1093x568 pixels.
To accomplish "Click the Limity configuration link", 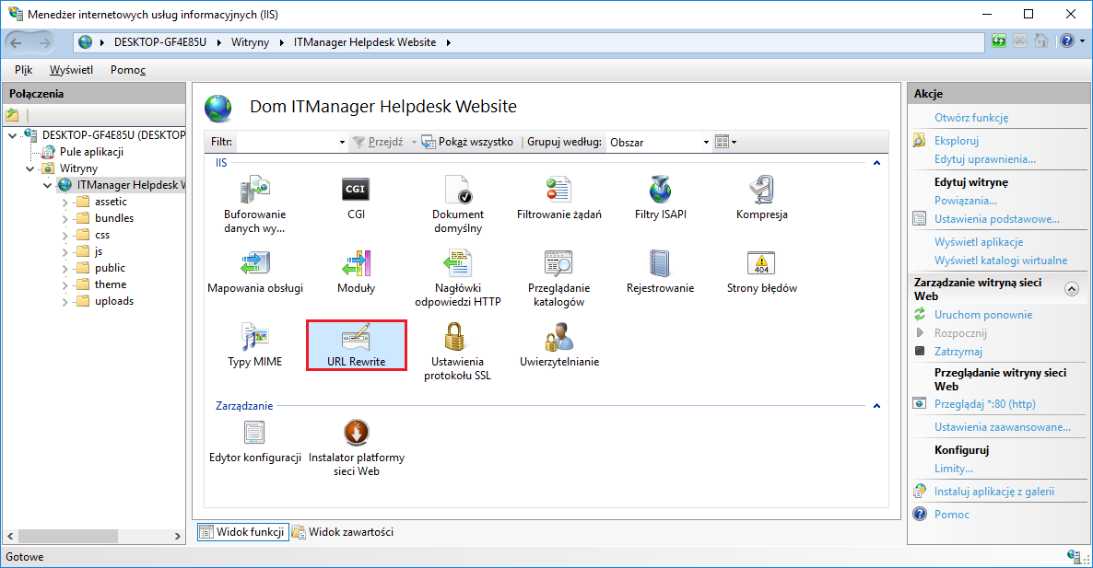I will tap(954, 469).
